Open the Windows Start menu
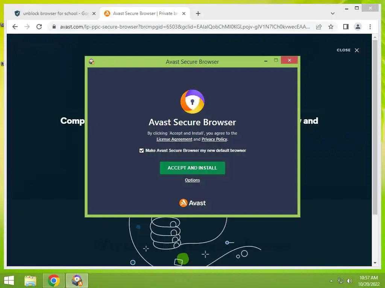 pos(9,280)
